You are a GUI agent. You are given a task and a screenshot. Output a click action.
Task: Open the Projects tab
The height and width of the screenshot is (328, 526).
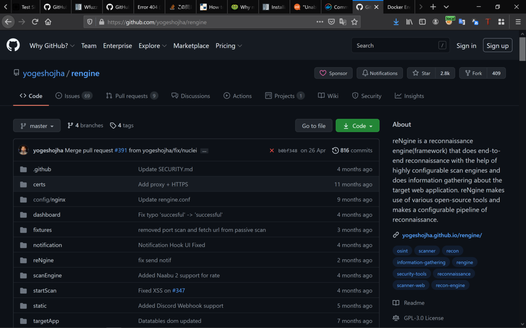285,96
